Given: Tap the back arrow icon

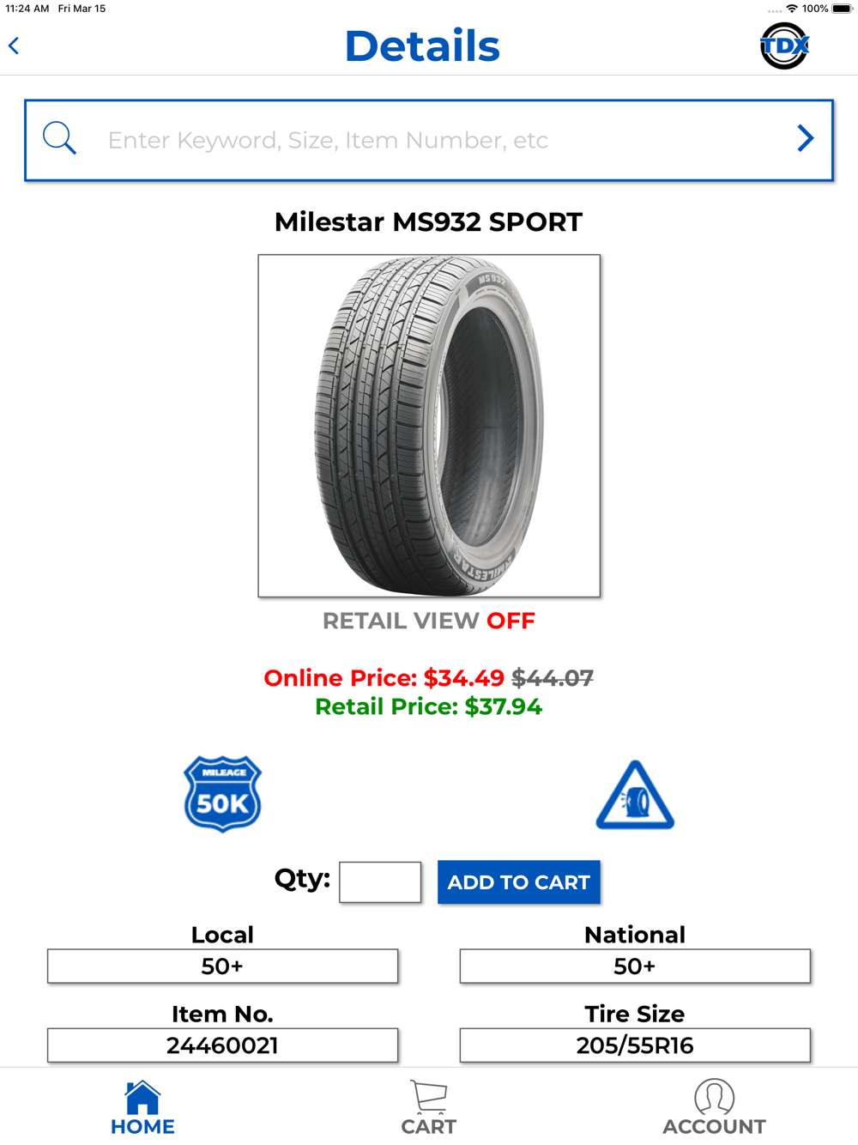Looking at the screenshot, I should click(x=14, y=45).
